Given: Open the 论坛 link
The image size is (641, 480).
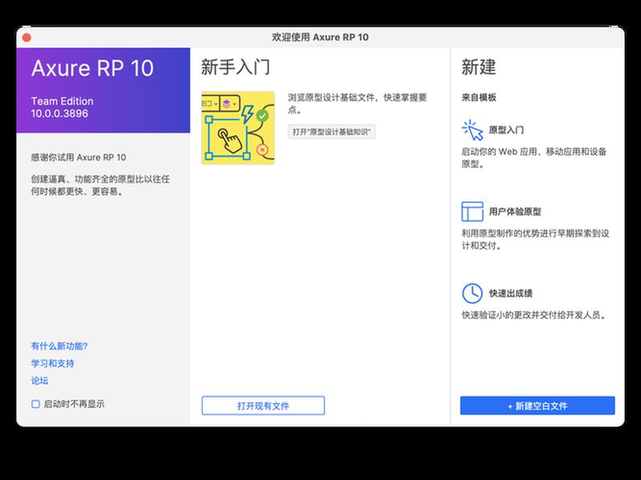Looking at the screenshot, I should 39,381.
